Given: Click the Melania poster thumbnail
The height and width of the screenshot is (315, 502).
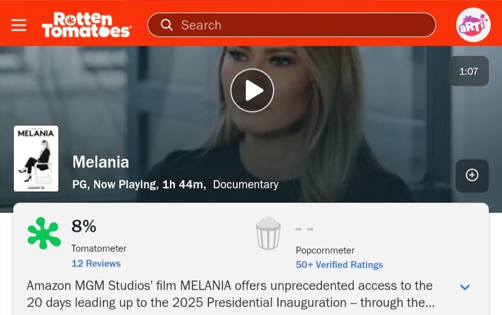Looking at the screenshot, I should pyautogui.click(x=36, y=159).
